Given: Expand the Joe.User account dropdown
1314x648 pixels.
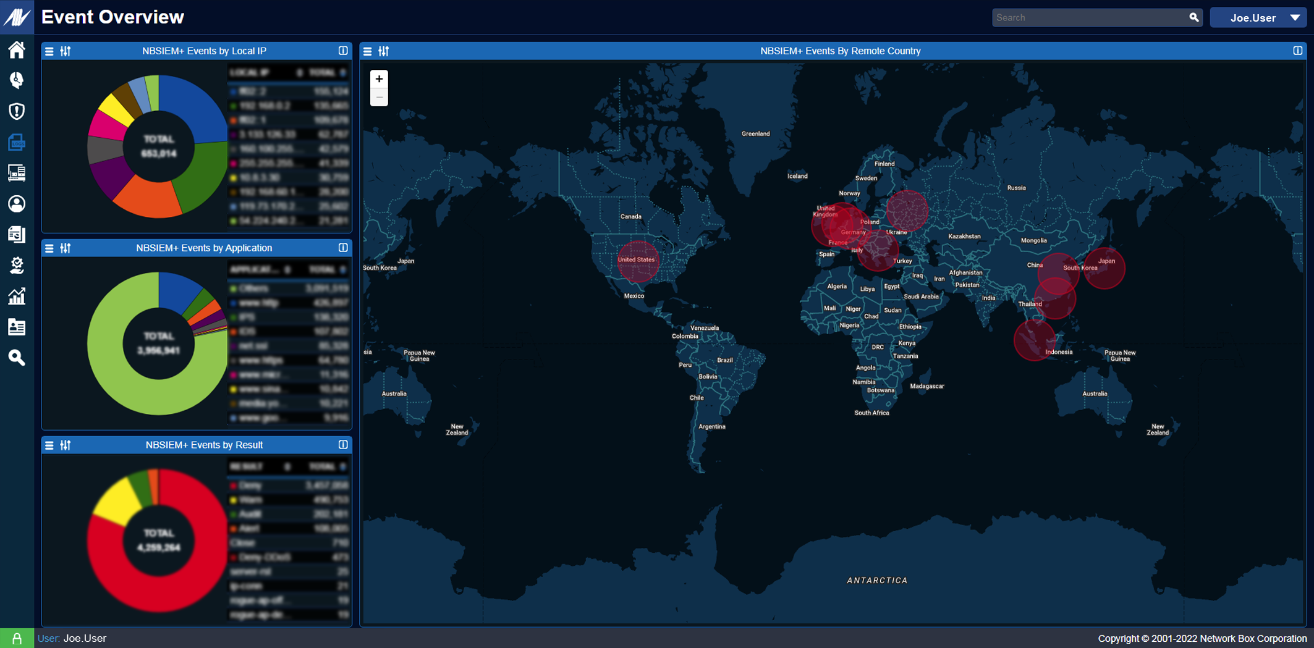Looking at the screenshot, I should (1258, 18).
